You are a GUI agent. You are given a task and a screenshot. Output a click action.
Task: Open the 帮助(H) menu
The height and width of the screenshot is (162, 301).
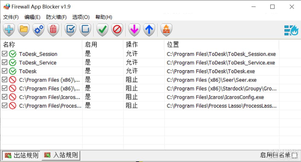tap(104, 17)
